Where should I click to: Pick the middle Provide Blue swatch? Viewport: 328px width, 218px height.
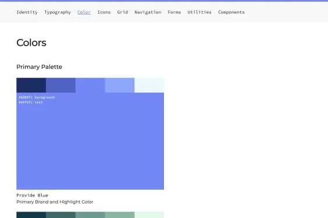click(90, 85)
